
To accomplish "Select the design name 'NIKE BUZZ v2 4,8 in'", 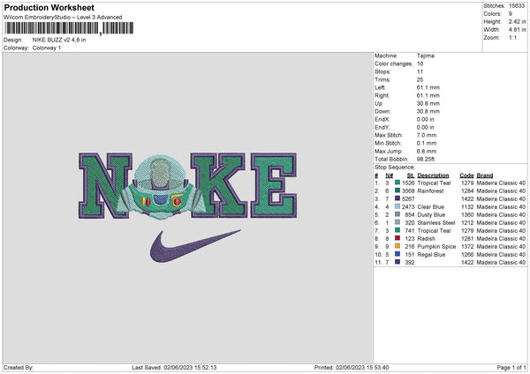I will tap(59, 40).
